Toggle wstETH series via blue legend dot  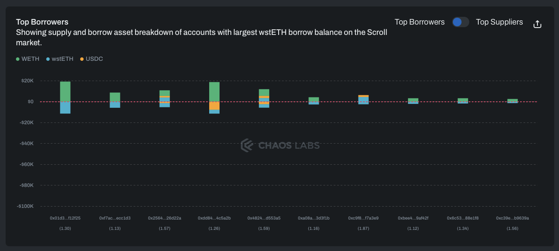[48, 59]
